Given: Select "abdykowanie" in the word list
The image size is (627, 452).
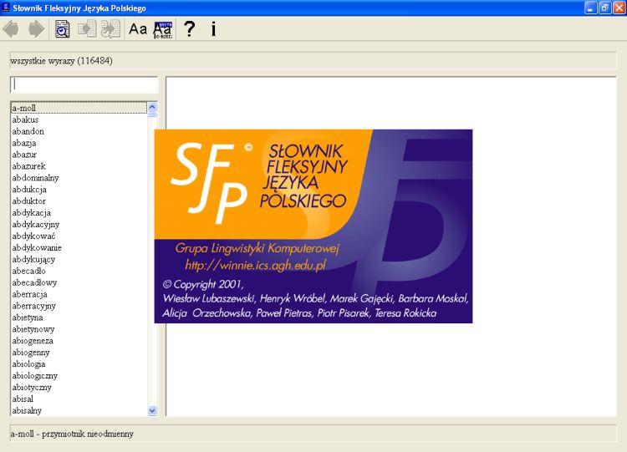Looking at the screenshot, I should (79, 247).
